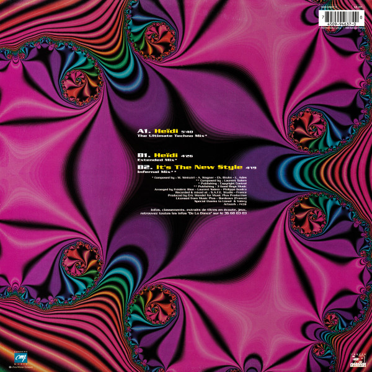
Task: Click the 'Heïdi' title of track B1
Action: pos(166,155)
